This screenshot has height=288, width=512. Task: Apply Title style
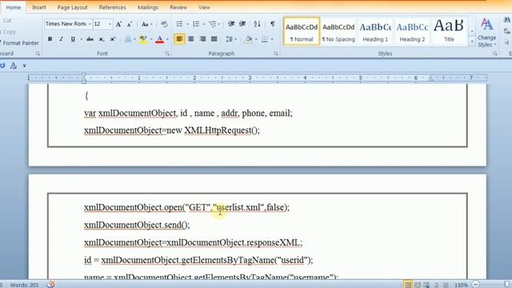coord(449,32)
